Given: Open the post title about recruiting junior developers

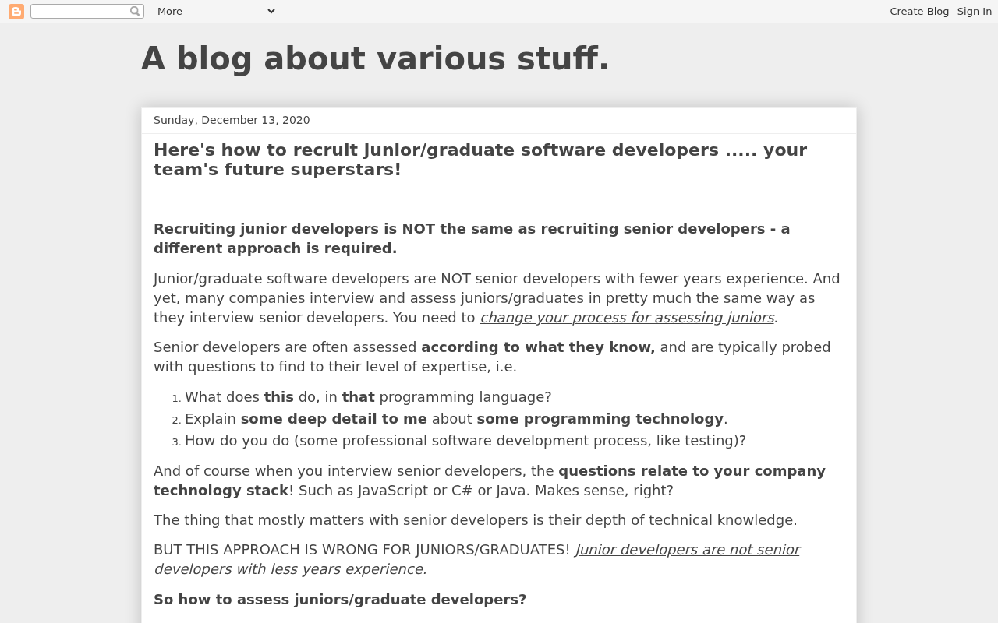Looking at the screenshot, I should [x=480, y=160].
